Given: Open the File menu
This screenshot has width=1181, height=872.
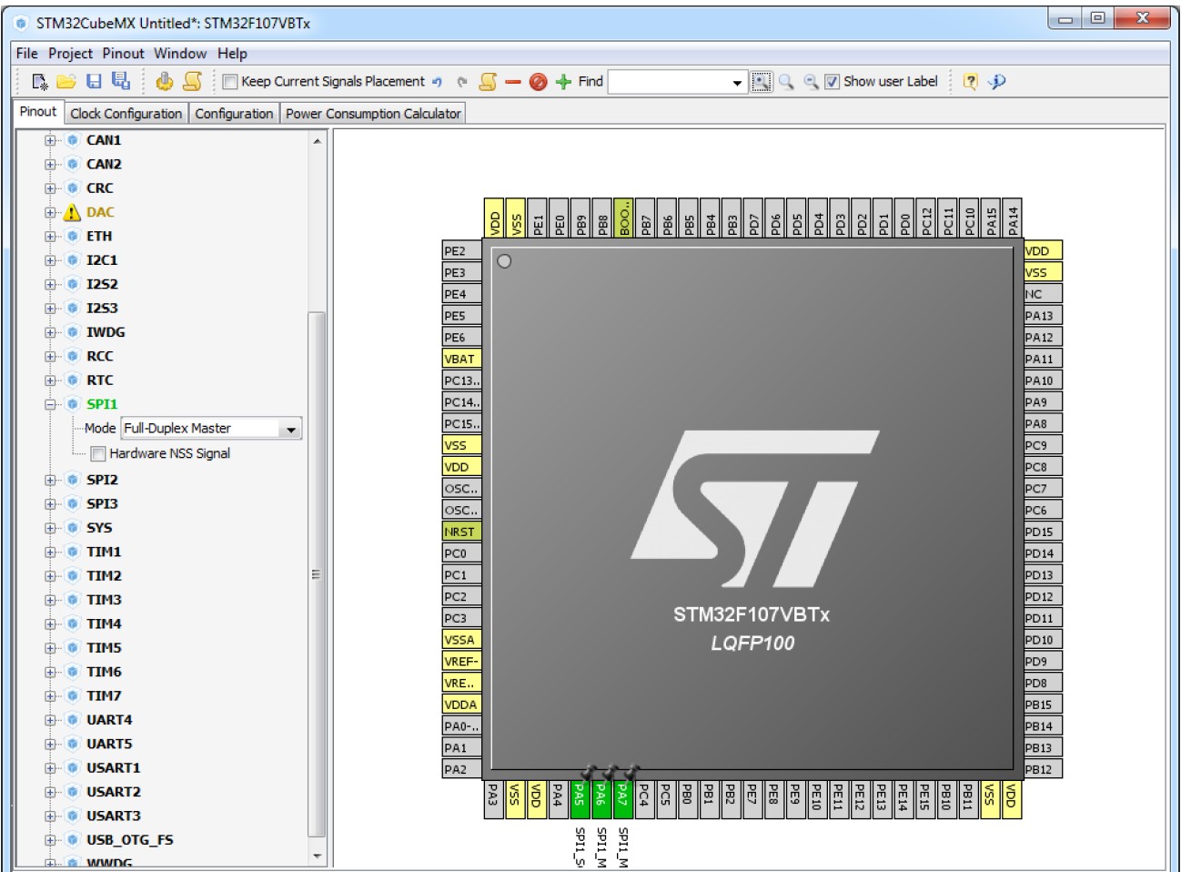Looking at the screenshot, I should click(x=27, y=54).
